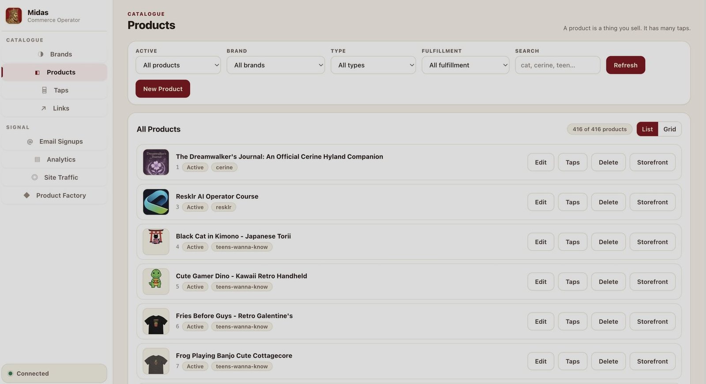Open Email Signups page
This screenshot has width=706, height=384.
click(x=54, y=142)
